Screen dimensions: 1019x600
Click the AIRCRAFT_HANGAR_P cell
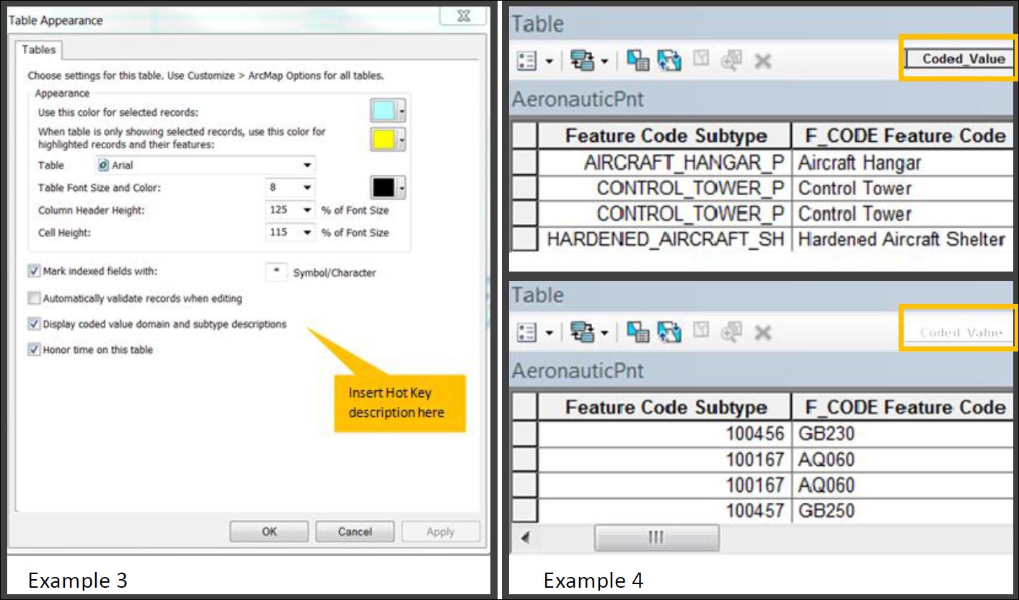(x=665, y=163)
